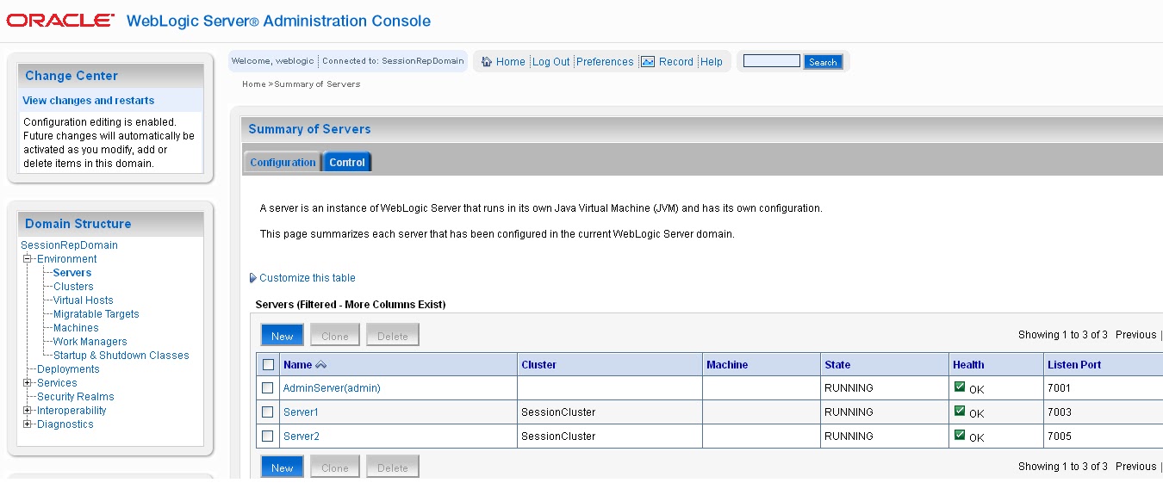This screenshot has width=1163, height=489.
Task: Select Virtual Hosts tree item
Action: click(x=83, y=300)
